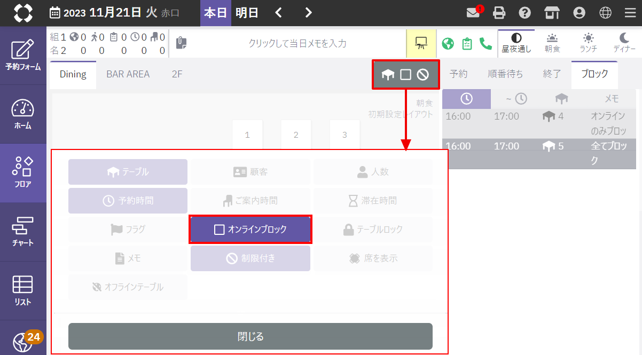Click the daily memo input field
This screenshot has width=642, height=355.
(297, 44)
